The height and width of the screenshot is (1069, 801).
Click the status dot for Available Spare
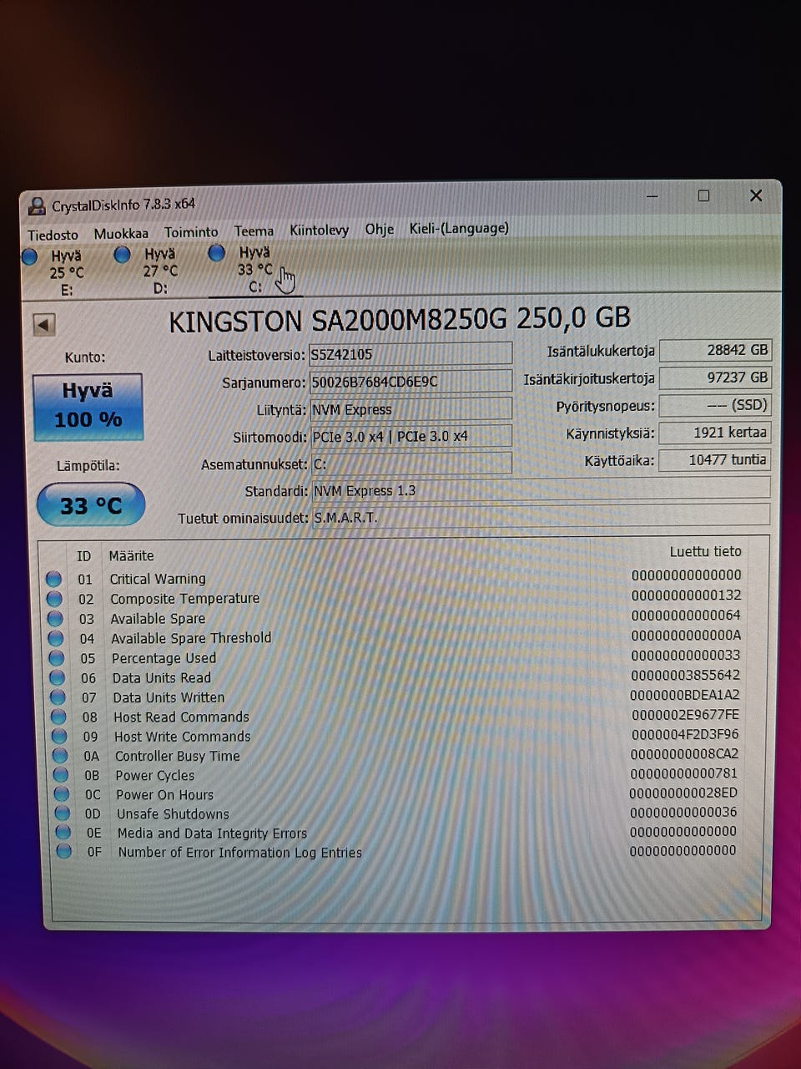pyautogui.click(x=55, y=619)
